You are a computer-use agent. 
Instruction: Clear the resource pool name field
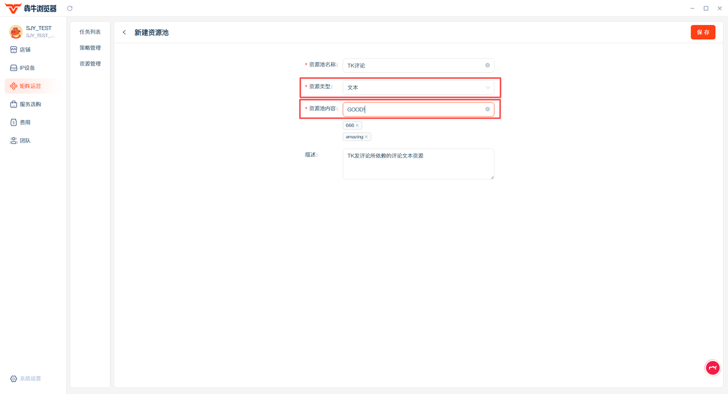[487, 65]
